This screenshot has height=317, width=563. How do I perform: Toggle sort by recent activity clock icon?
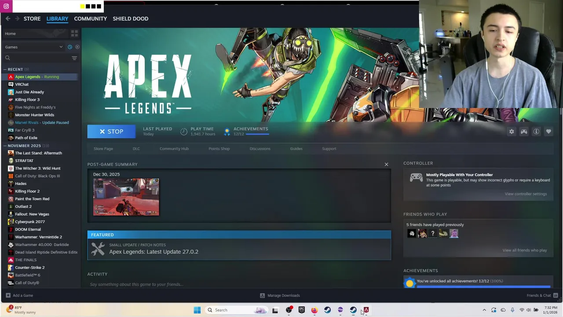69,47
